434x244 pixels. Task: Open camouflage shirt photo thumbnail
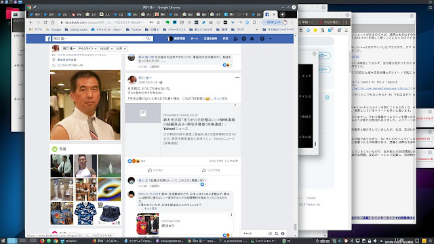pos(85,213)
